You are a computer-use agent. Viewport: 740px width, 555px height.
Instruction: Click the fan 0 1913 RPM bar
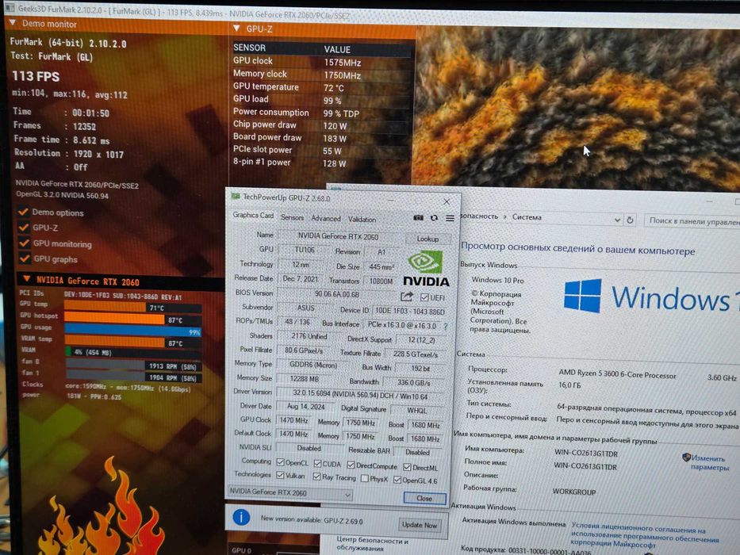pyautogui.click(x=133, y=366)
